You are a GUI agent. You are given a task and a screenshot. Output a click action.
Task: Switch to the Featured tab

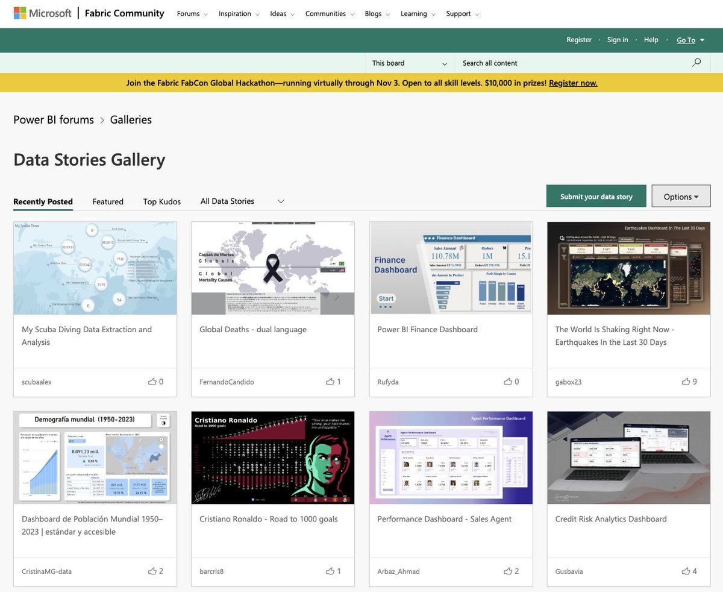108,202
